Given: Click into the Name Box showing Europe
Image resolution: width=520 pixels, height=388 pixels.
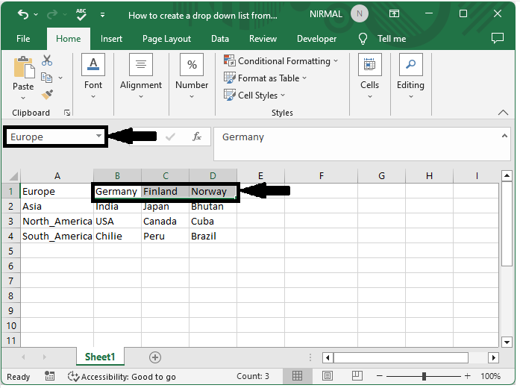Looking at the screenshot, I should (51, 137).
